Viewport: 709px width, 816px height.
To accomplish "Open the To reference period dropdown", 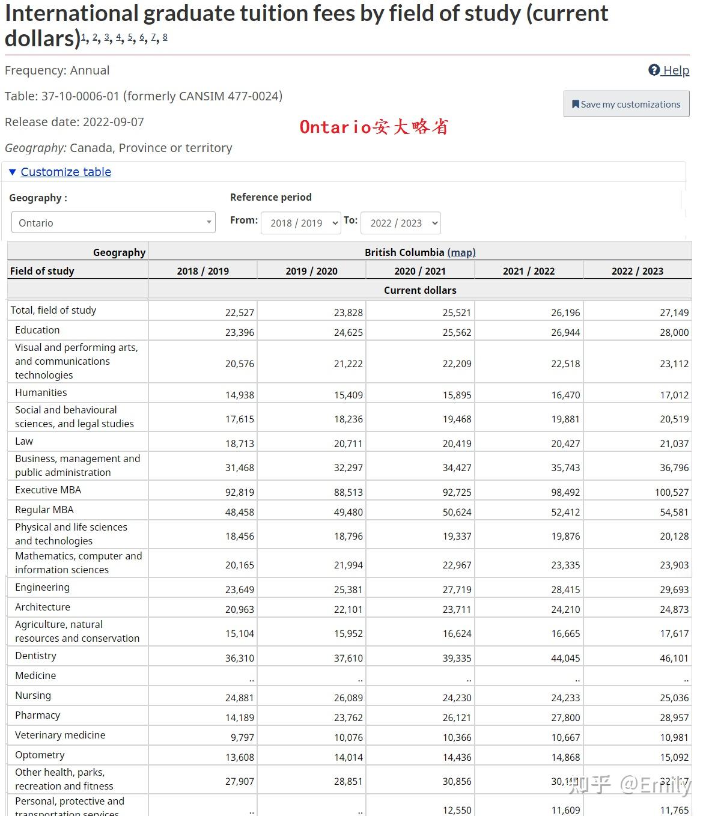I will click(401, 223).
